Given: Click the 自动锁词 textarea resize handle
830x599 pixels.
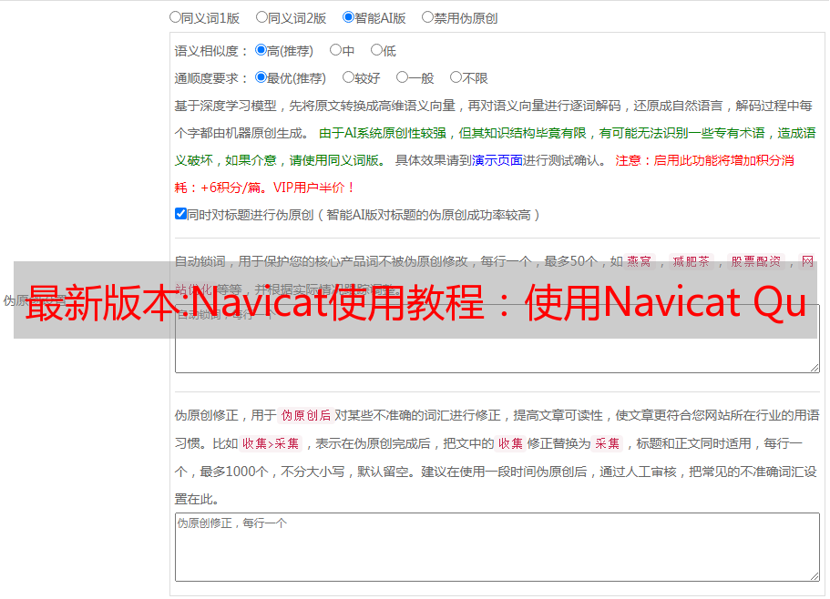Looking at the screenshot, I should [x=815, y=368].
